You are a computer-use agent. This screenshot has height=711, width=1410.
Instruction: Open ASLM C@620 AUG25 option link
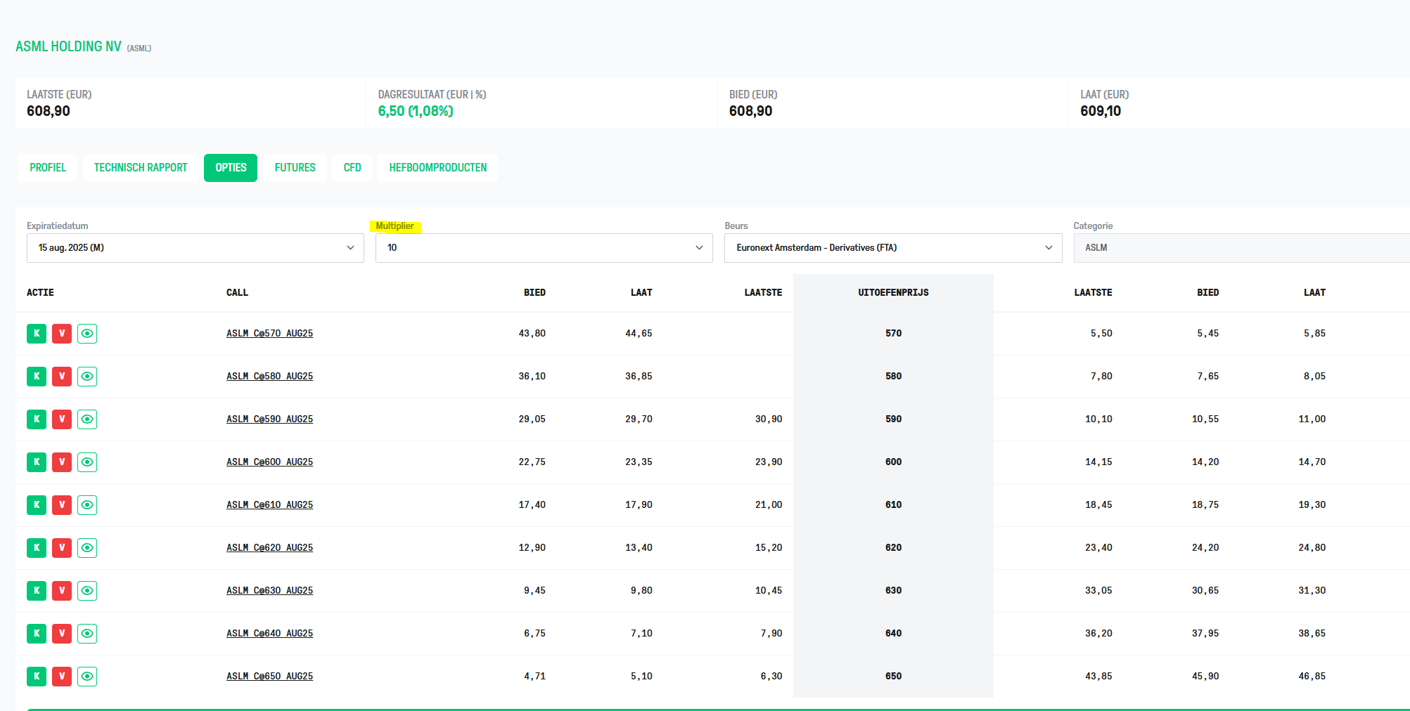click(x=269, y=548)
